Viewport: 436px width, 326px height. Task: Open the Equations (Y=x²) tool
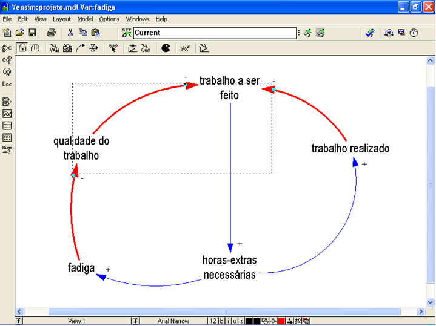185,48
